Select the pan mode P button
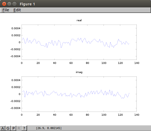The height and width of the screenshot is (131, 151). point(13,128)
